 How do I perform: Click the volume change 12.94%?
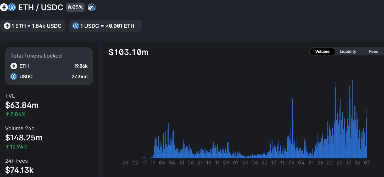[x=16, y=147]
